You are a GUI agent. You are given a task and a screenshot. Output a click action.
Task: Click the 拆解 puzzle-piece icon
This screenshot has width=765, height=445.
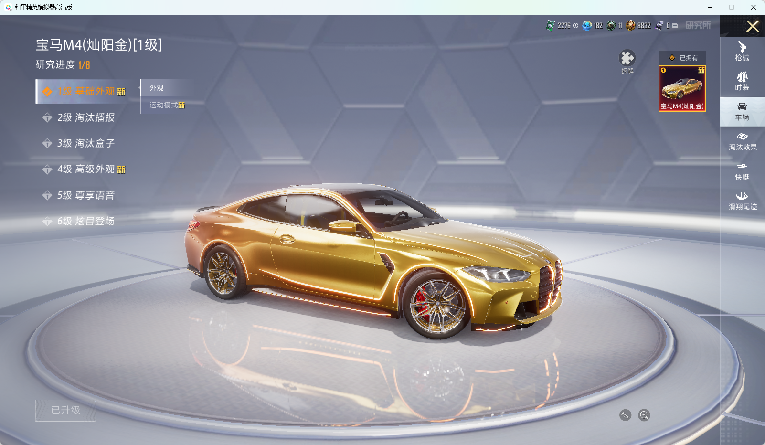click(627, 58)
